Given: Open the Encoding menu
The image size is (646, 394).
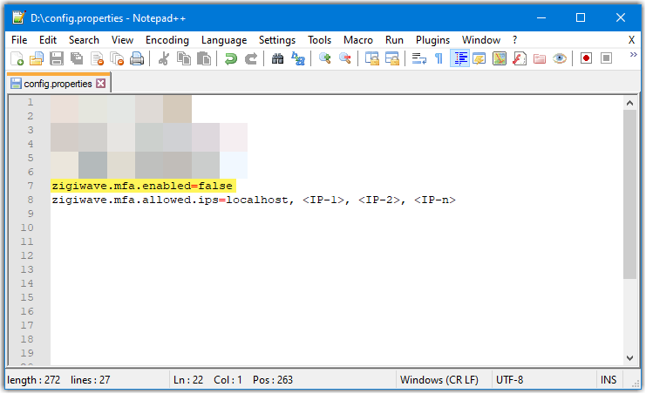Looking at the screenshot, I should (x=167, y=40).
